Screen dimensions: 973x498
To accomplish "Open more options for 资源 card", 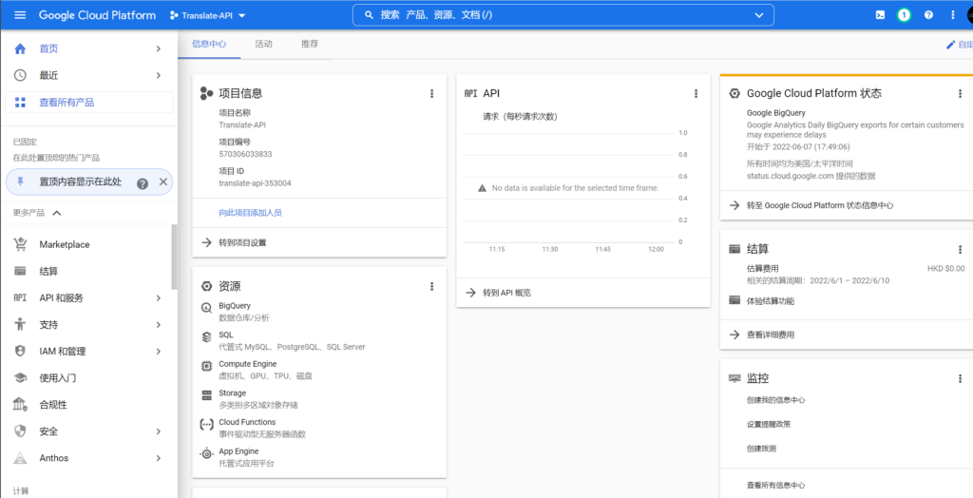I will 431,286.
